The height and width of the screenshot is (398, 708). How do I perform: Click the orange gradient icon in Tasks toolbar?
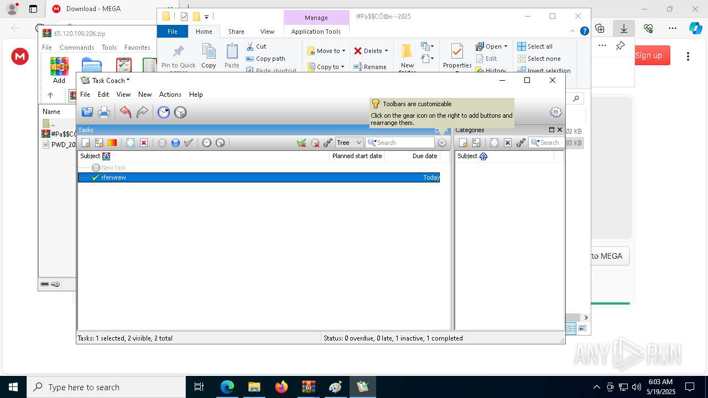112,143
